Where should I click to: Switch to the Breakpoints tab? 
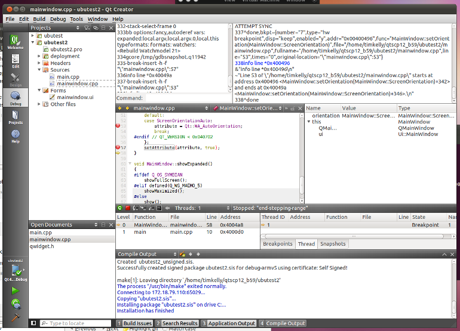click(x=278, y=244)
